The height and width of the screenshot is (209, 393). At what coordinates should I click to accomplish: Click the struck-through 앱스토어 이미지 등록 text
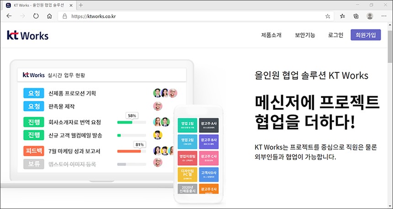click(72, 164)
